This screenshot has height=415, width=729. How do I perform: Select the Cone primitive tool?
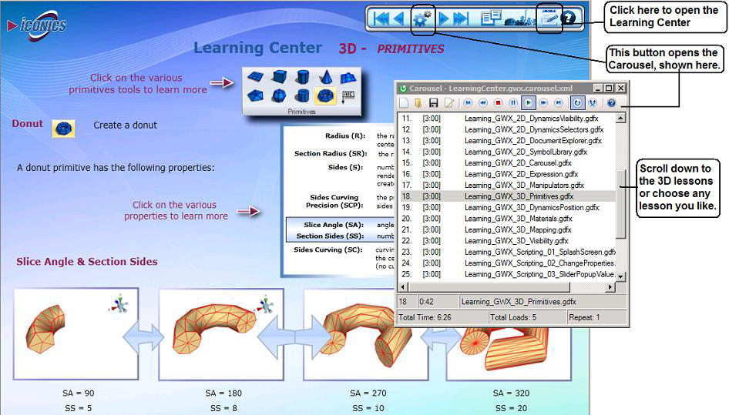coord(326,77)
